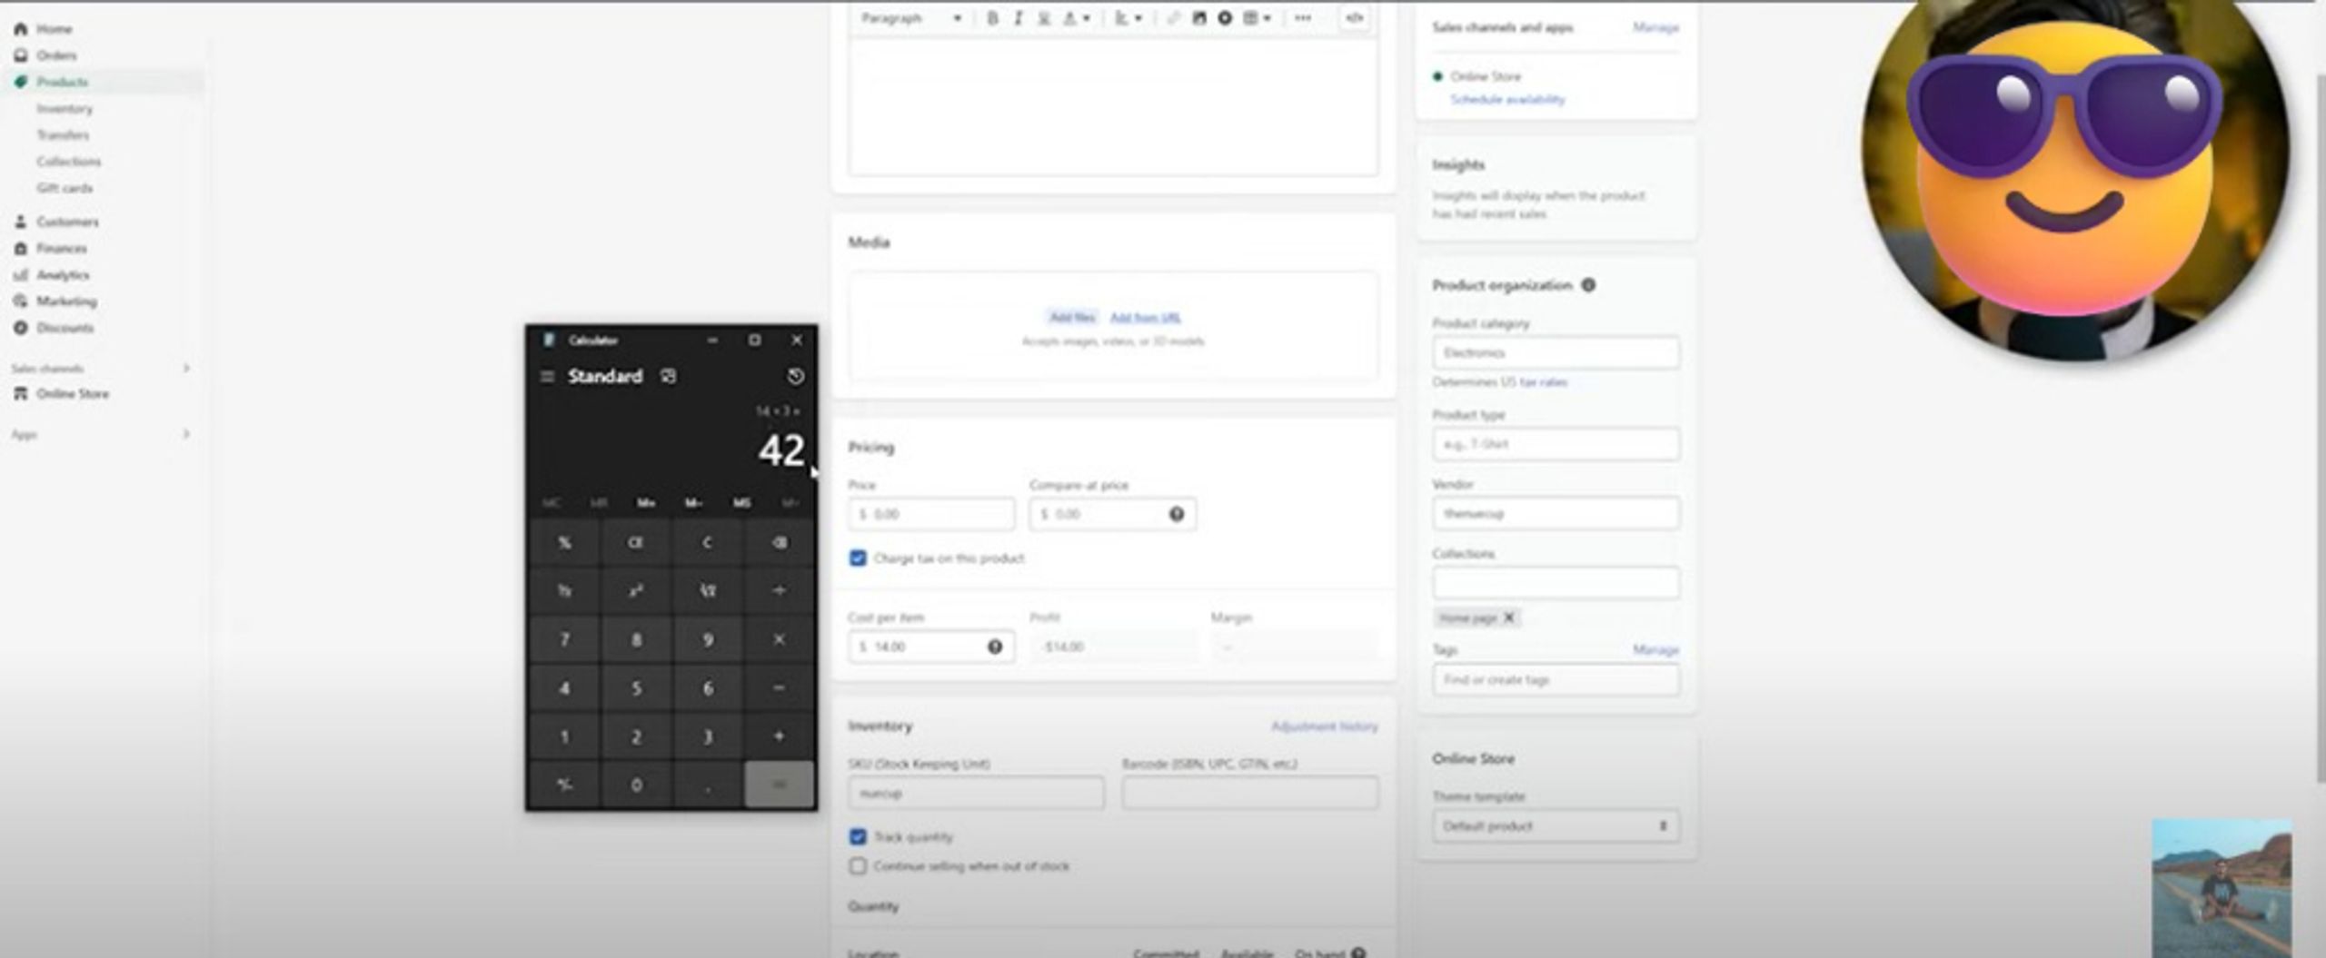Screen dimensions: 2326x958
Task: Toggle Charge tax on this product
Action: (x=858, y=558)
